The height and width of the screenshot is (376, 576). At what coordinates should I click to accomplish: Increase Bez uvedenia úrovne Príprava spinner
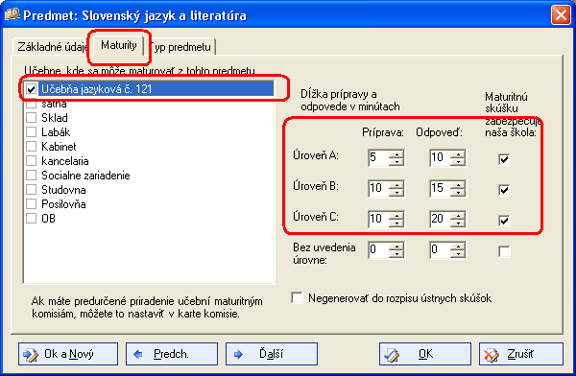(x=396, y=246)
